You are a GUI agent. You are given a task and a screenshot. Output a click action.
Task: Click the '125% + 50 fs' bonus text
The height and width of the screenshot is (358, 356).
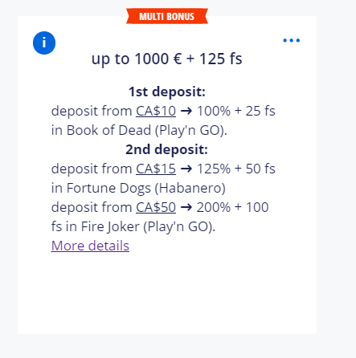click(236, 169)
